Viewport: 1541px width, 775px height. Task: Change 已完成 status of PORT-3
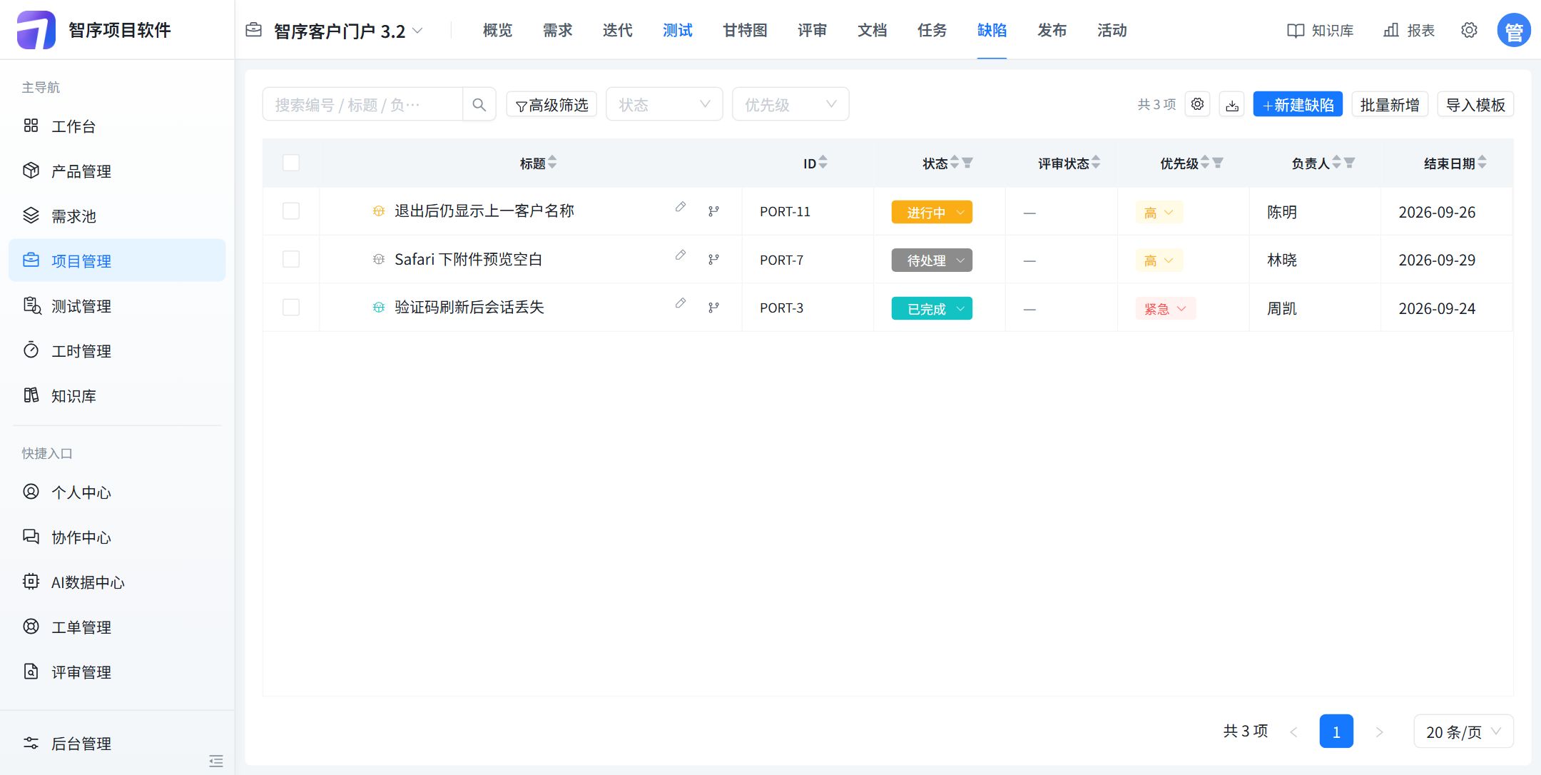click(932, 308)
